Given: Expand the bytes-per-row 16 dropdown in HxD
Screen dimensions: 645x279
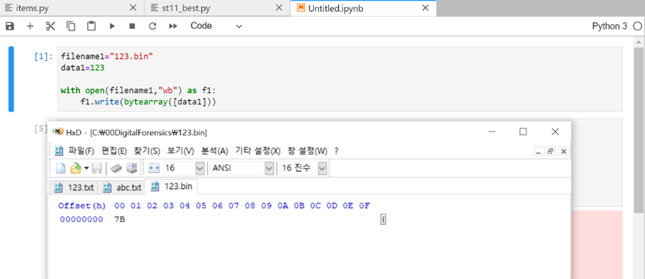Looking at the screenshot, I should 200,168.
